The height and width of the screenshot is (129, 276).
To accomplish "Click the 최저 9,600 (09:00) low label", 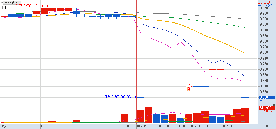I will pos(118,97).
